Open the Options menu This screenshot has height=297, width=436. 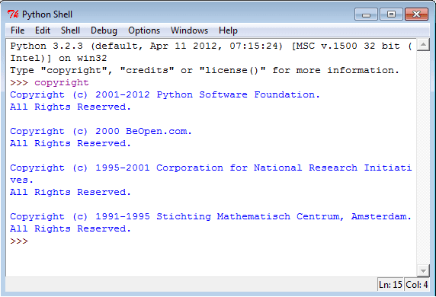[144, 30]
